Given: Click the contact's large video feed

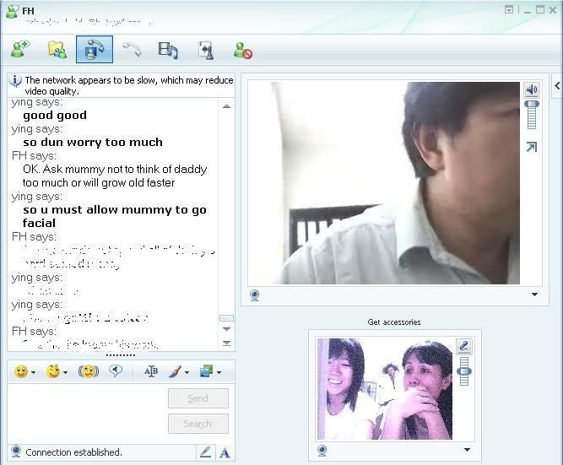Looking at the screenshot, I should (x=384, y=183).
